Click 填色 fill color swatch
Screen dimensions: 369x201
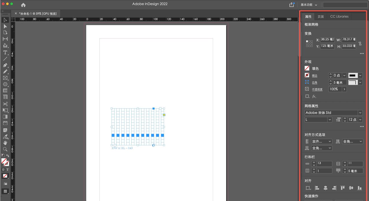(307, 68)
